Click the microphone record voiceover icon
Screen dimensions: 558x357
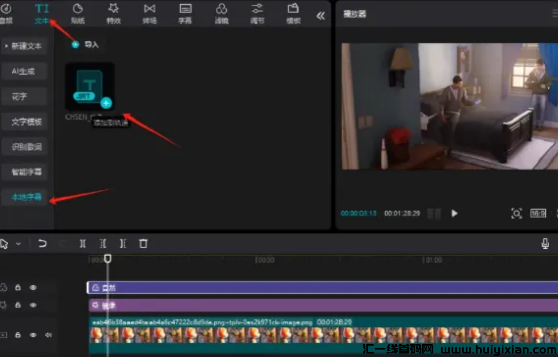tap(545, 243)
